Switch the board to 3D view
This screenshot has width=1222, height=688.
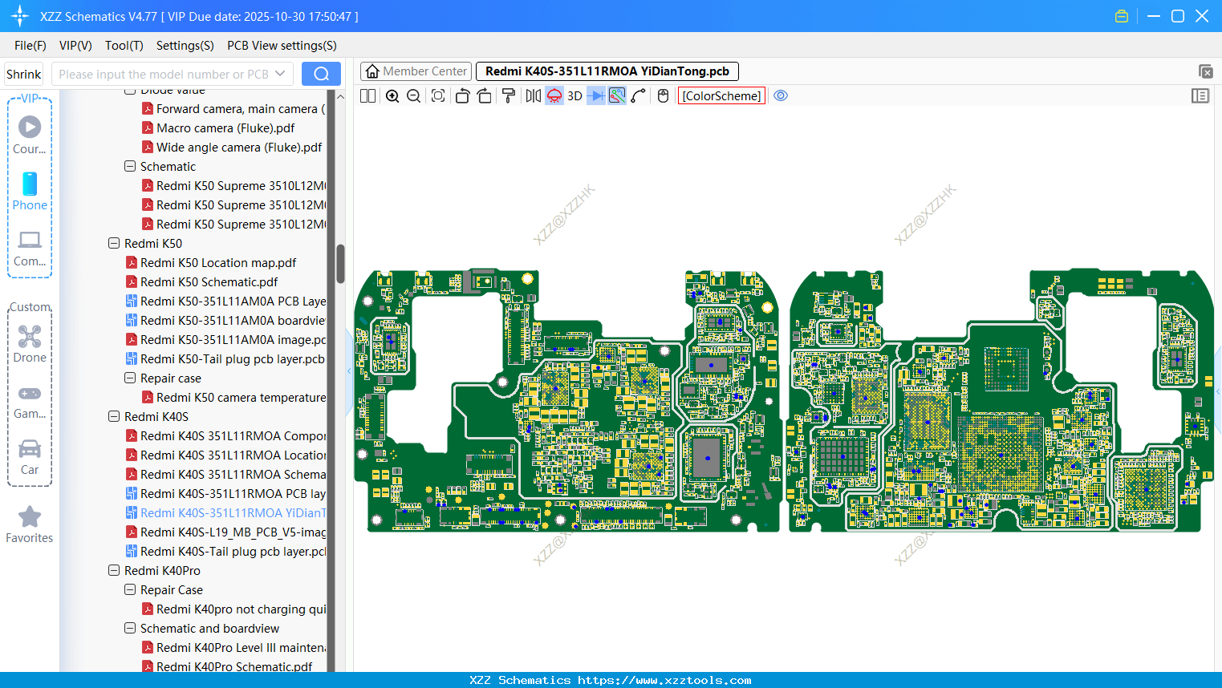pos(574,95)
